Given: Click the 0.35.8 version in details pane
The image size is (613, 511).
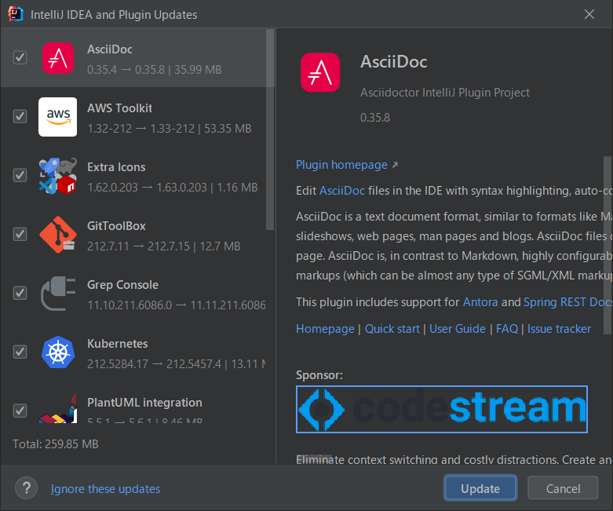Looking at the screenshot, I should (375, 117).
